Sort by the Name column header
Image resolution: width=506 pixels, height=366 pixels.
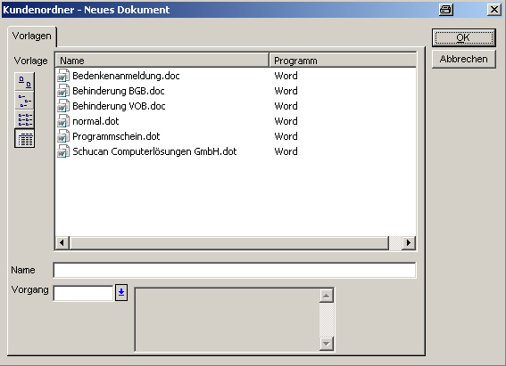tap(162, 61)
